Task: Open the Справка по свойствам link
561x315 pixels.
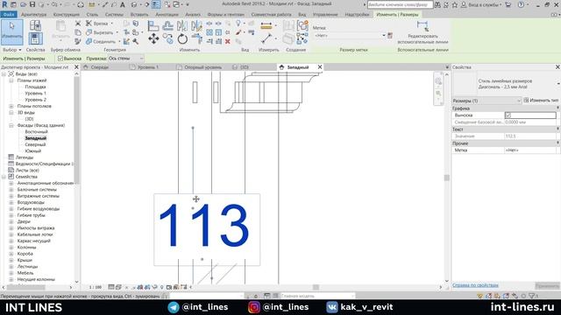Action: [x=475, y=285]
